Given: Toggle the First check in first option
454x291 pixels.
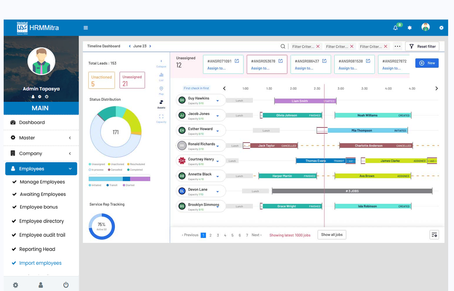Looking at the screenshot, I should [196, 88].
